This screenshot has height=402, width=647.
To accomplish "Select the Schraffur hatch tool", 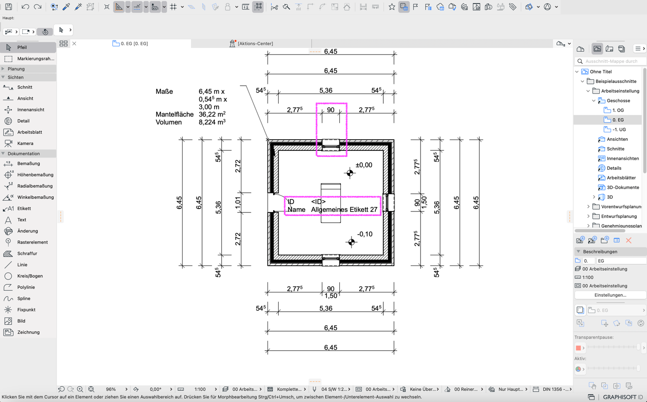I will click(28, 253).
